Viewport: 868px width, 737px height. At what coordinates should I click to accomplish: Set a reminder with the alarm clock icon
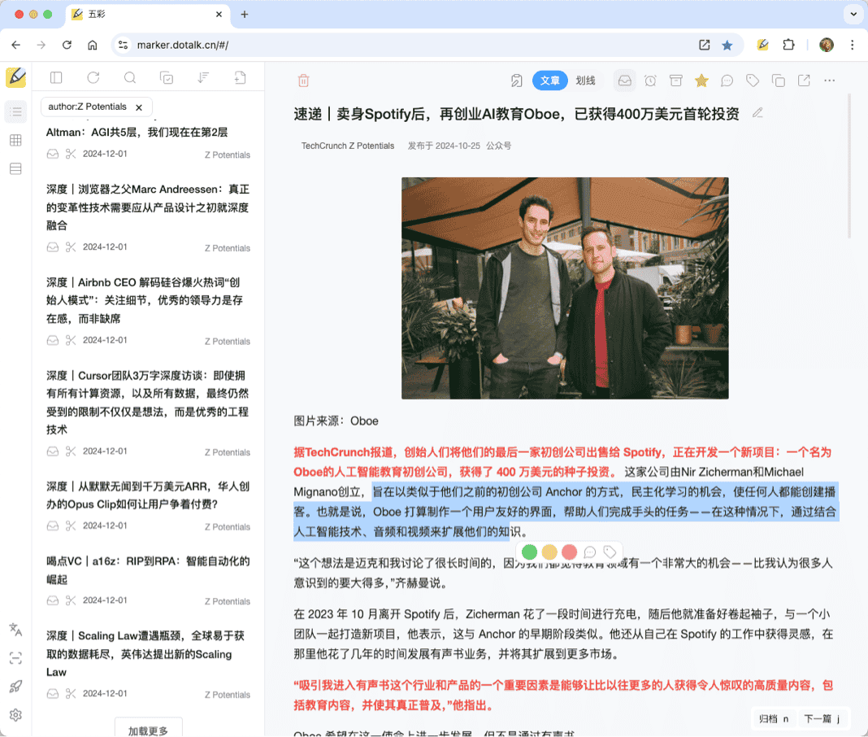point(650,81)
